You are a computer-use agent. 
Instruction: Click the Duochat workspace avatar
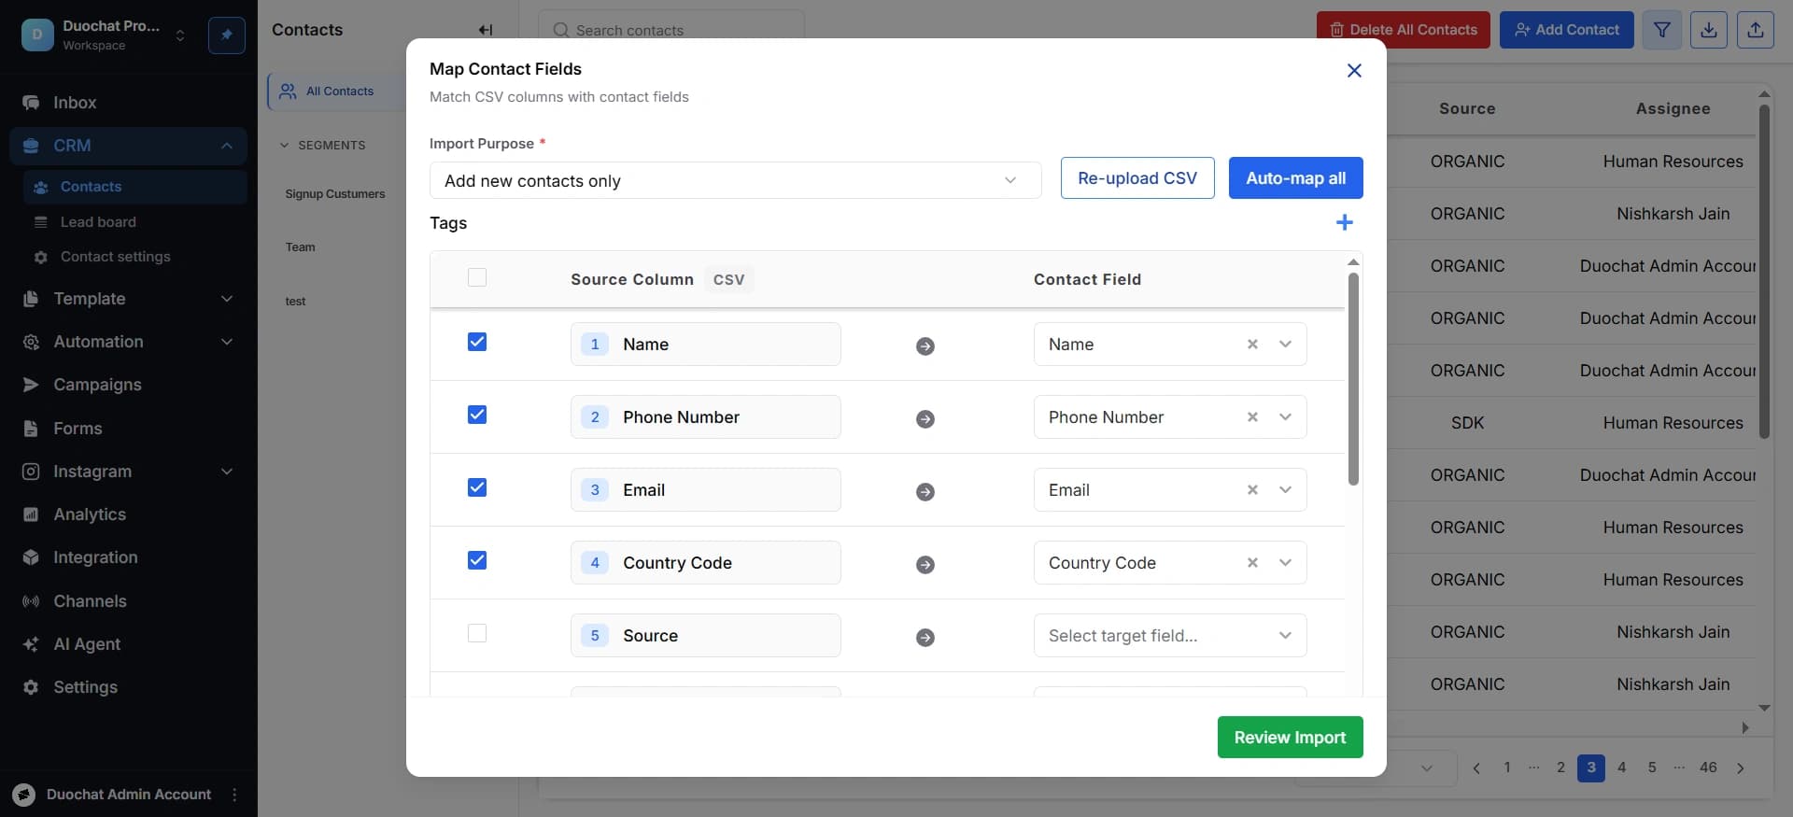37,35
